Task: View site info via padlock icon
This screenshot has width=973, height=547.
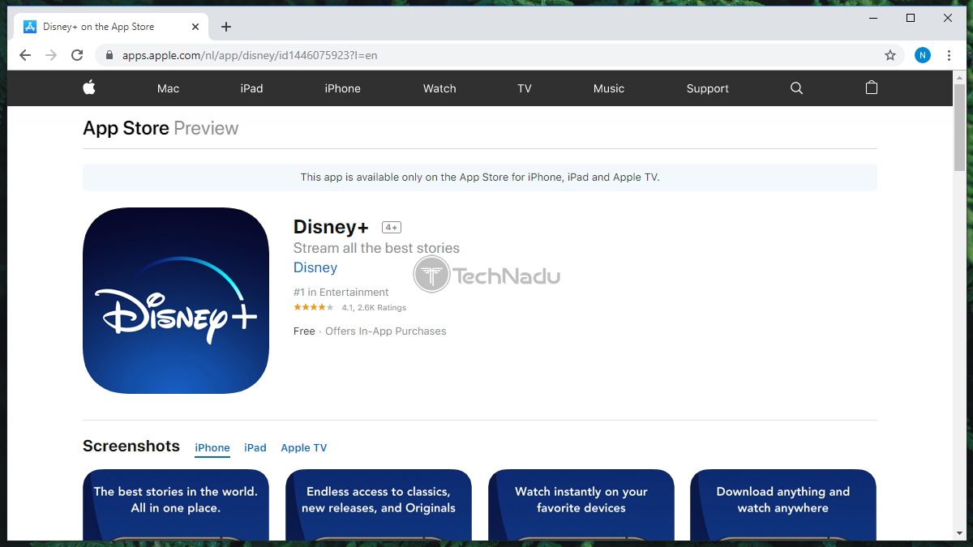Action: (x=109, y=56)
